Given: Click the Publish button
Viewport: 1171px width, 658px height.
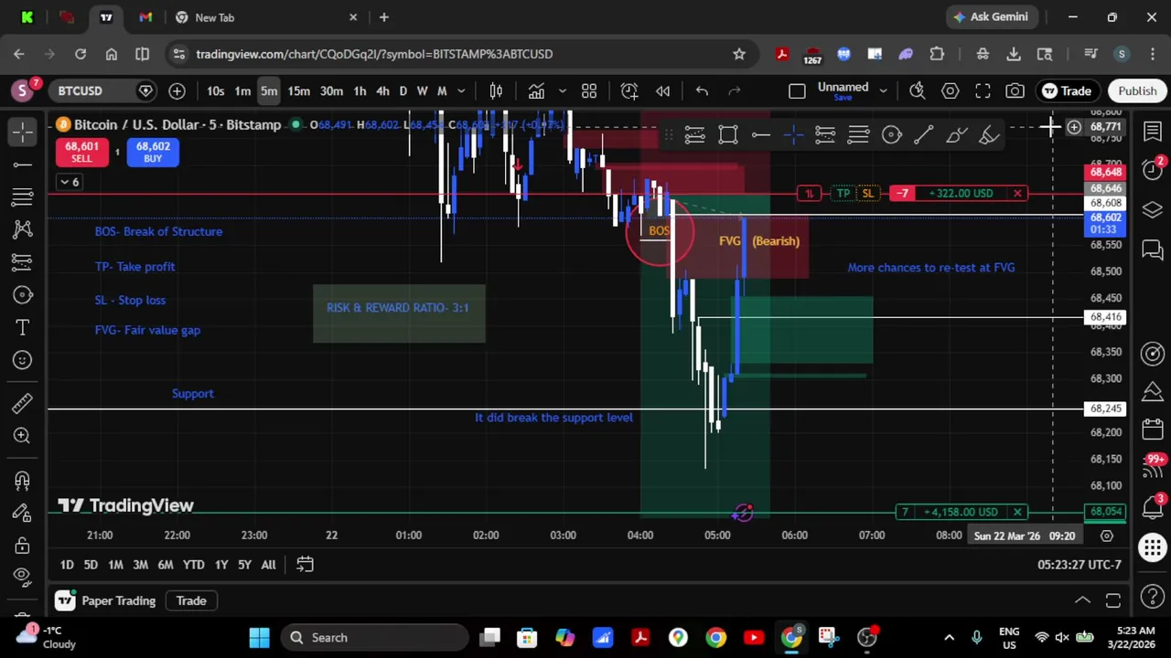Looking at the screenshot, I should coord(1137,90).
